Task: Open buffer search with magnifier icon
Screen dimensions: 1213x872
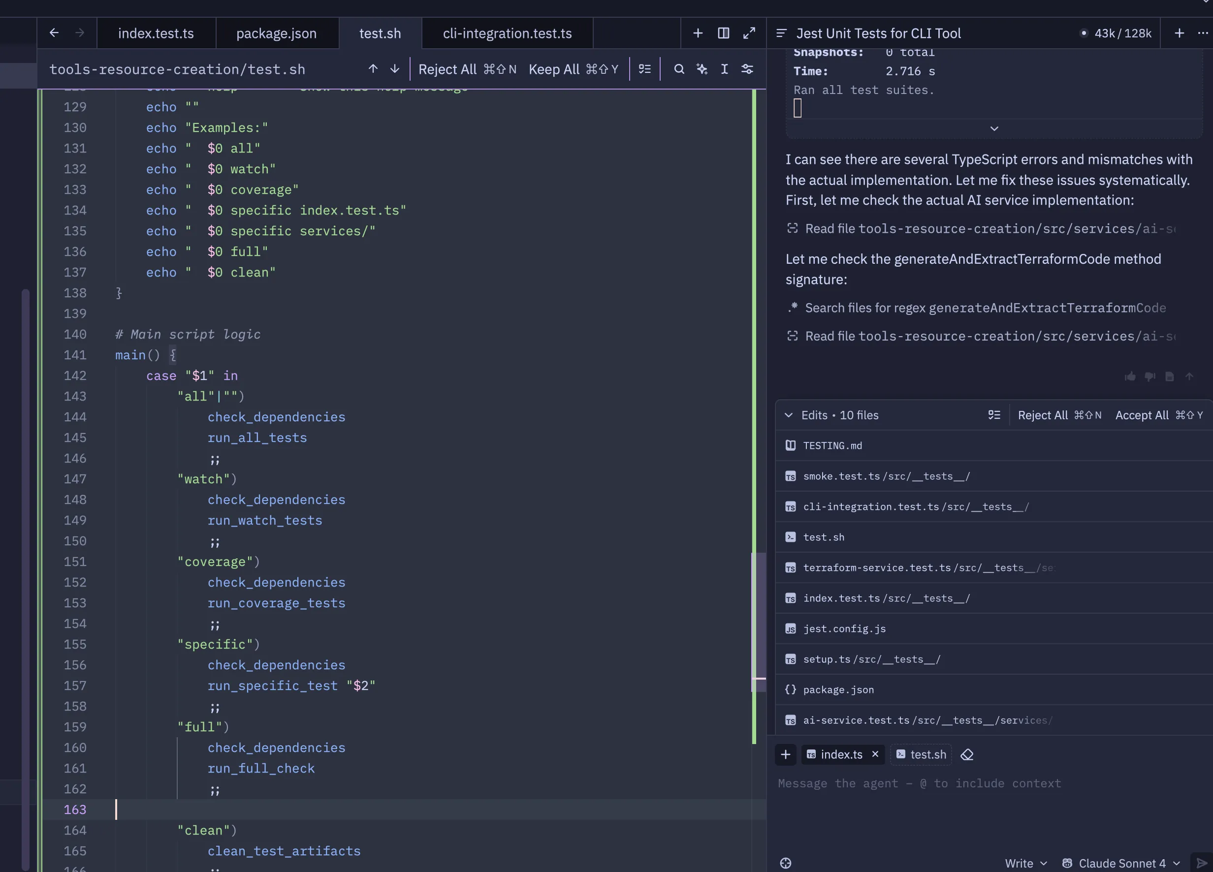Action: click(x=679, y=69)
